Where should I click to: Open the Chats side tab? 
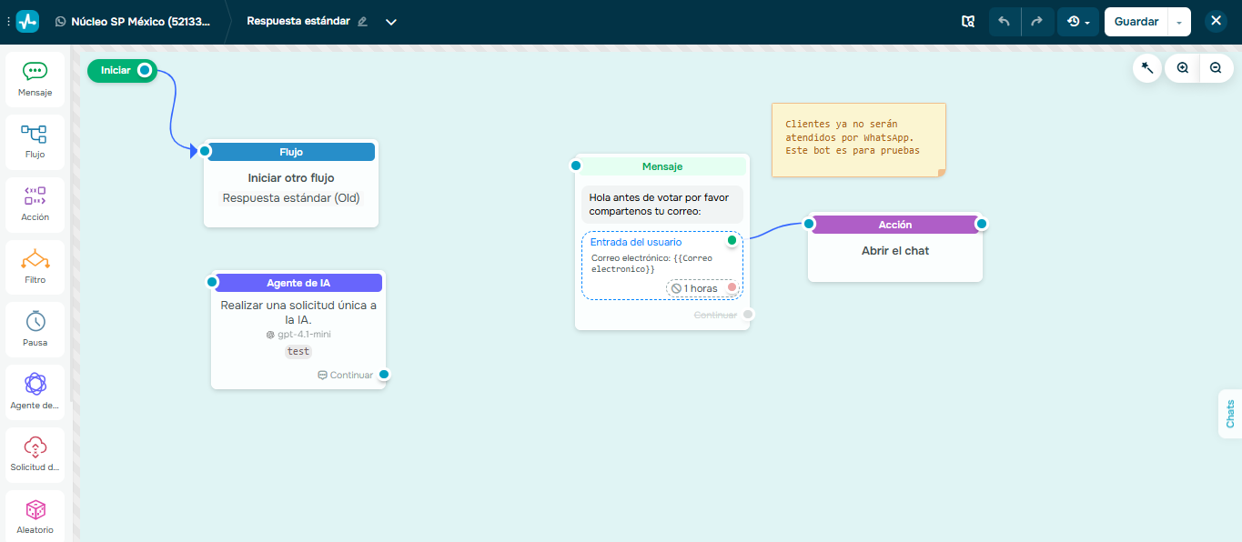click(1230, 414)
